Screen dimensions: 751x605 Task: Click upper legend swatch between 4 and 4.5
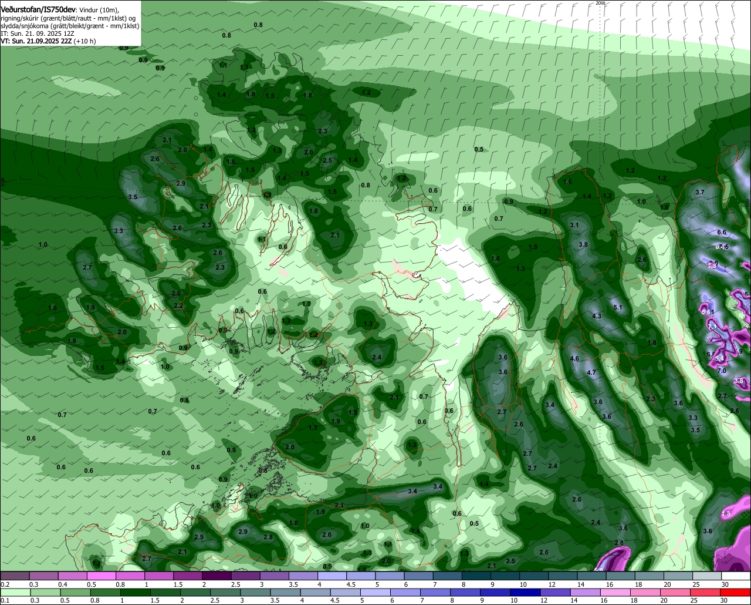click(332, 576)
